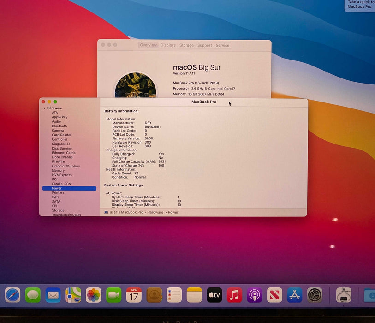Select Ethernet Cards entry
Image resolution: width=375 pixels, height=323 pixels.
click(x=64, y=153)
